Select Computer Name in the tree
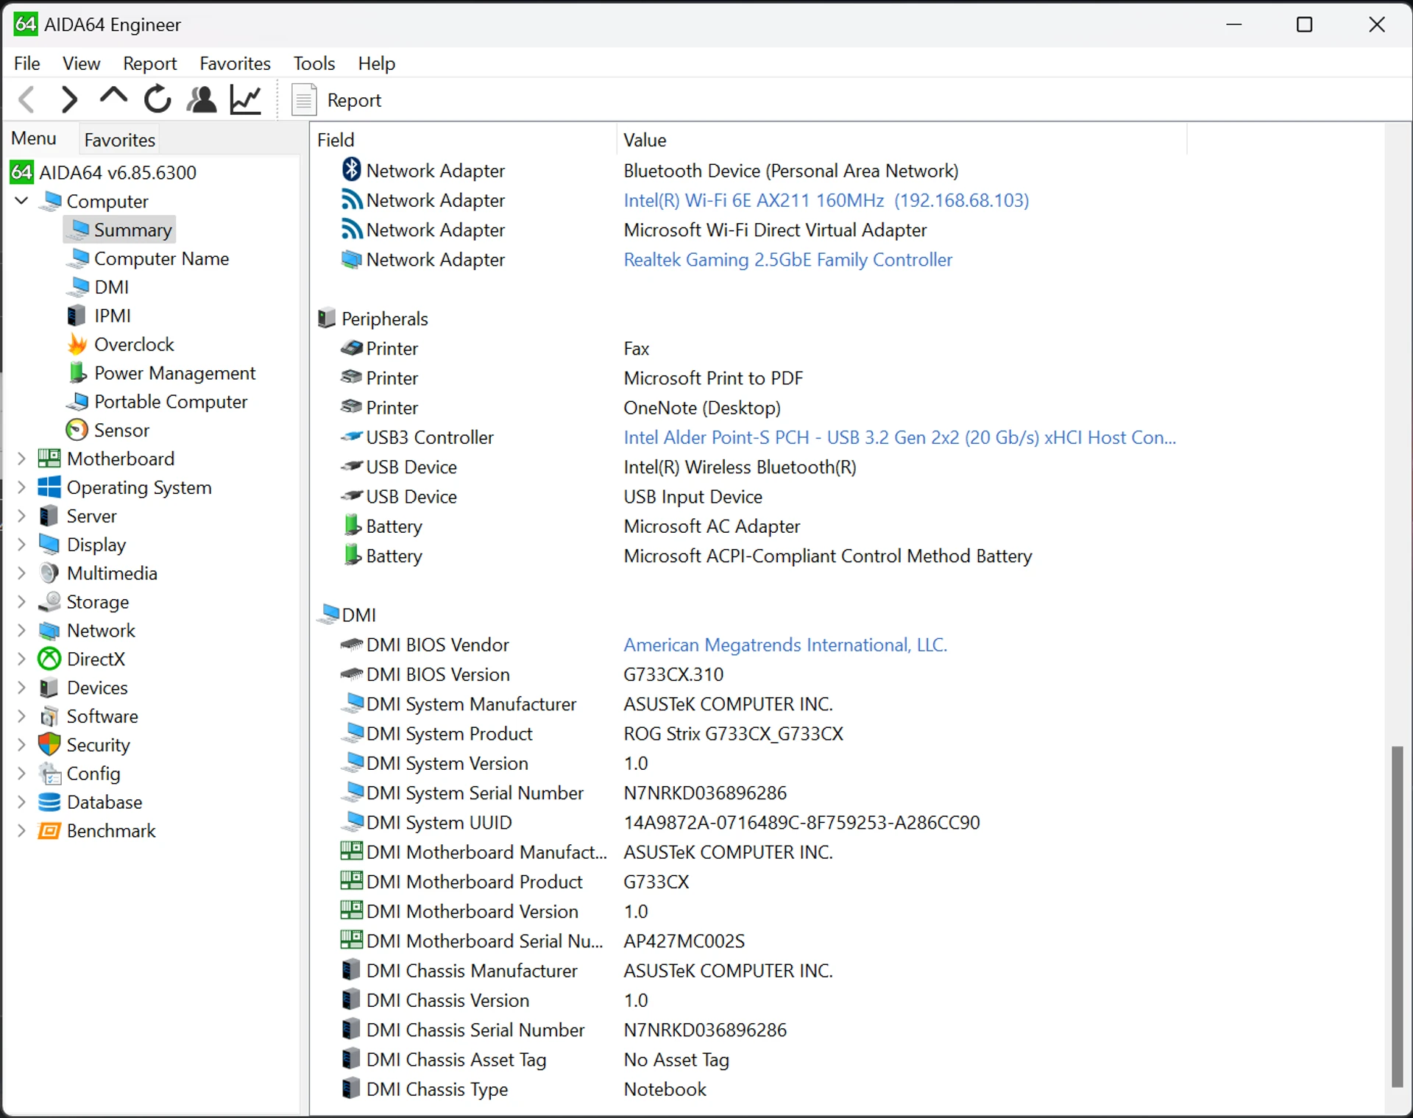This screenshot has height=1118, width=1413. (x=161, y=258)
